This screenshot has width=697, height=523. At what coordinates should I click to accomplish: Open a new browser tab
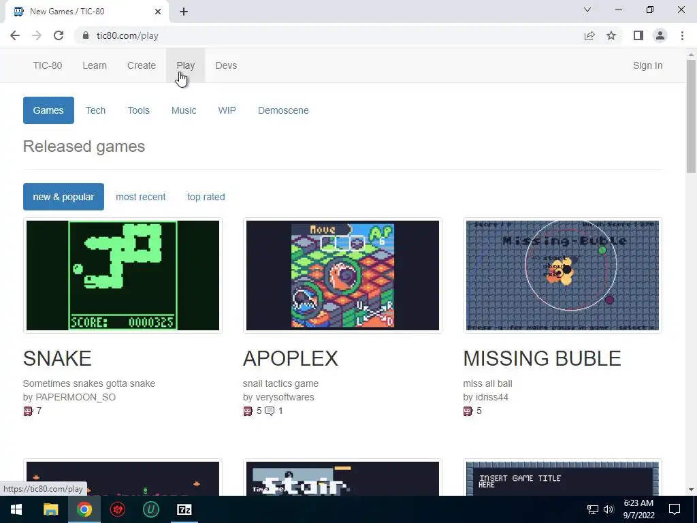click(x=184, y=12)
